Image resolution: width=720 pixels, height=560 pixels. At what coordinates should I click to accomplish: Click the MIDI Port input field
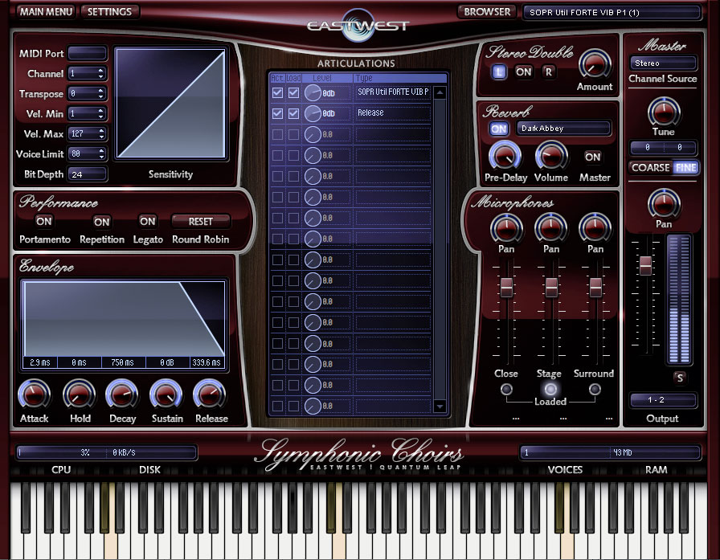87,54
